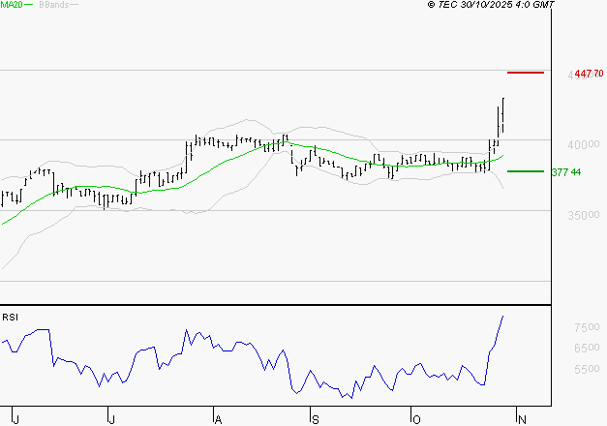Screen dimensions: 607x426
Task: Click the red resistance level line marker
Action: (526, 73)
